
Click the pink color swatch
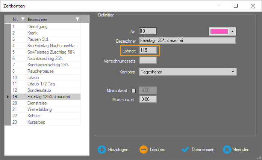[x=220, y=31]
